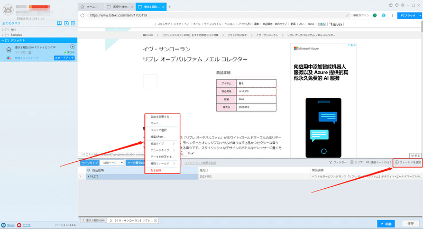Close the 実行中-香水 tab
Image resolution: width=423 pixels, height=229 pixels.
click(x=132, y=7)
